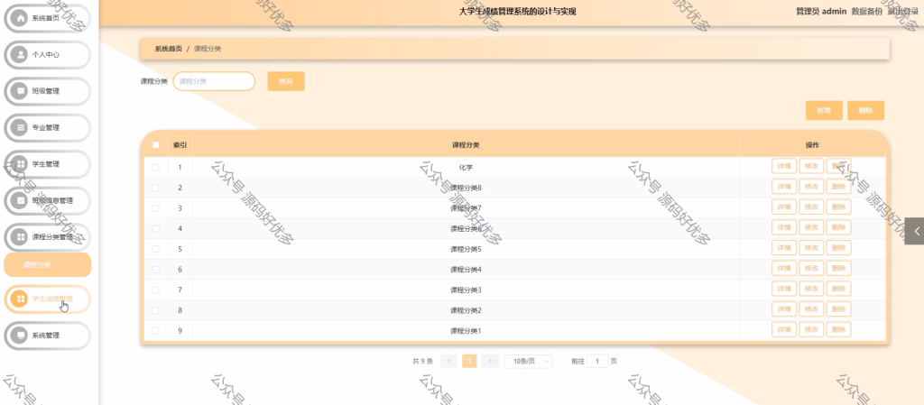Click the 课程分类5 cell in the table

pos(466,249)
